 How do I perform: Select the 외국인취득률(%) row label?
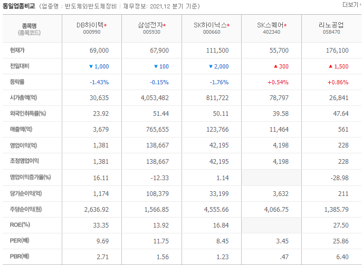(x=28, y=113)
